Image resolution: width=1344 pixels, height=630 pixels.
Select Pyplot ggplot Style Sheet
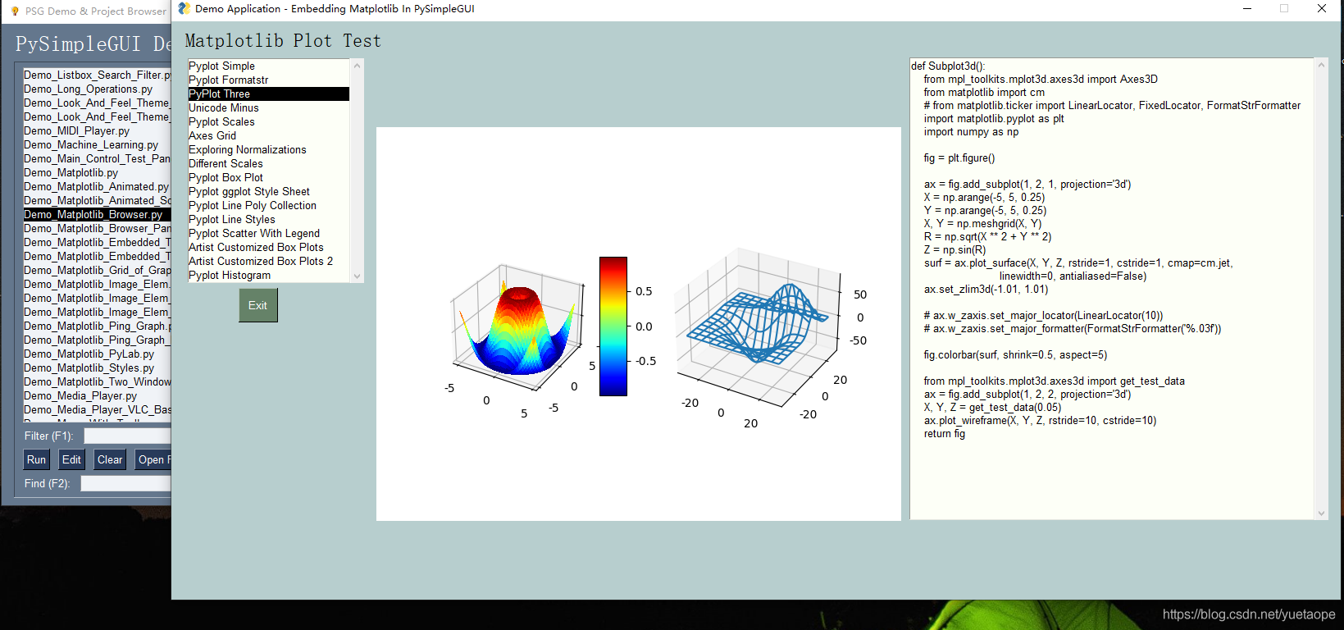pos(269,191)
